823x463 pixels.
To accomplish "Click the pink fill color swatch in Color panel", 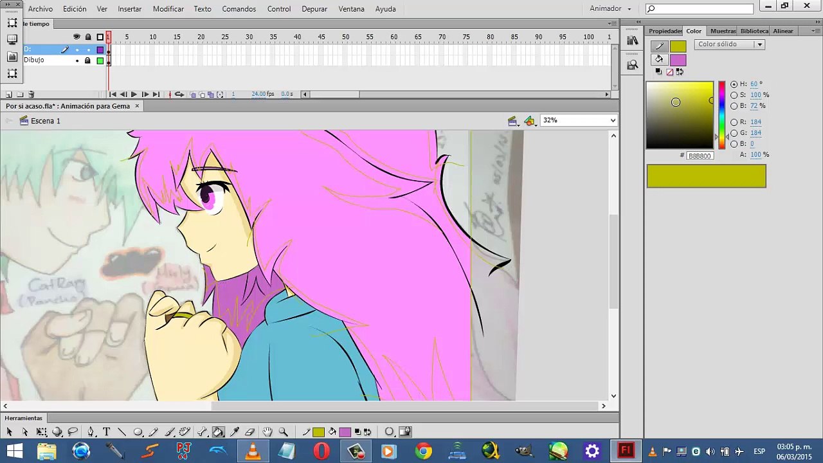I will [x=678, y=60].
